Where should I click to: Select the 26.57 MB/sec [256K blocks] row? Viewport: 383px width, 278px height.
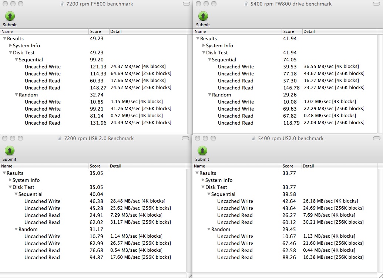93,243
